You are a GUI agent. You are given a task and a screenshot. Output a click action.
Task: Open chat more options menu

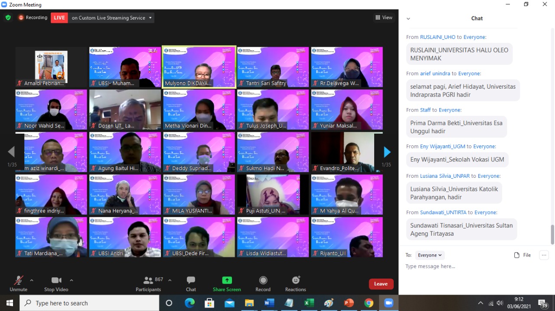pyautogui.click(x=544, y=255)
